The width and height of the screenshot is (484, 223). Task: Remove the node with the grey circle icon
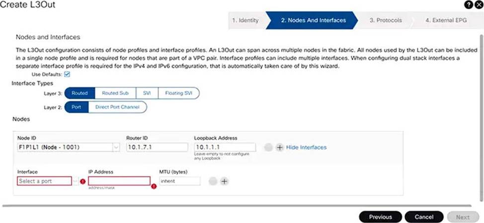pos(269,148)
